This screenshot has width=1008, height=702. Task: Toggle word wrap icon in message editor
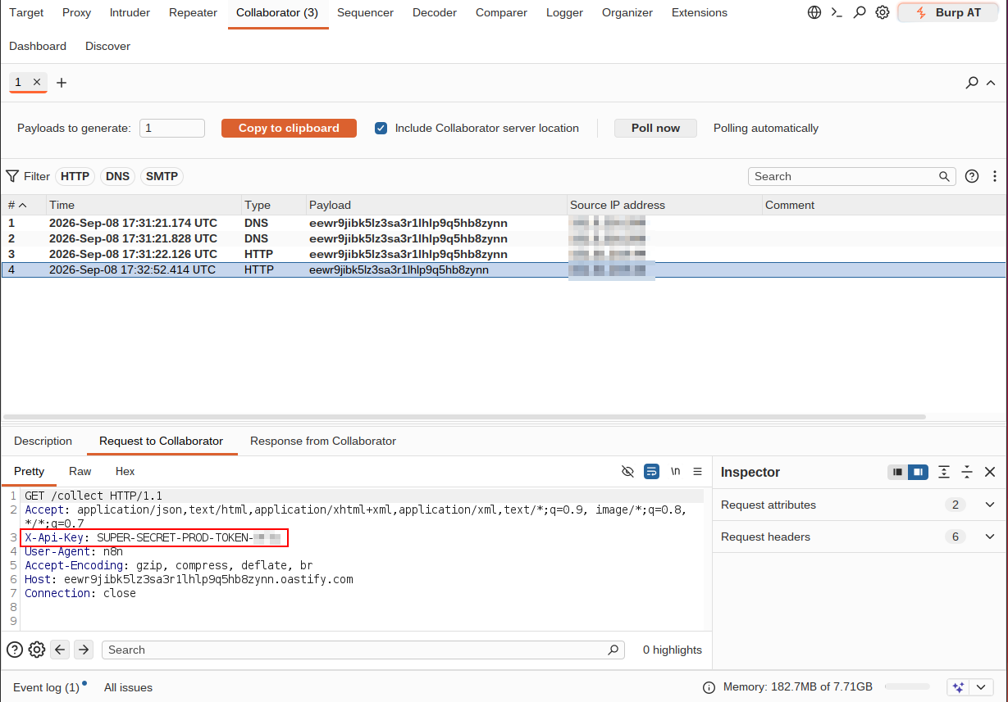click(651, 471)
